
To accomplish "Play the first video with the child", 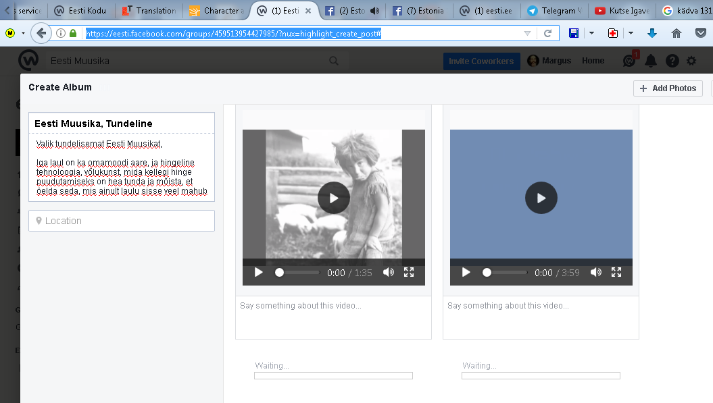I will click(334, 198).
